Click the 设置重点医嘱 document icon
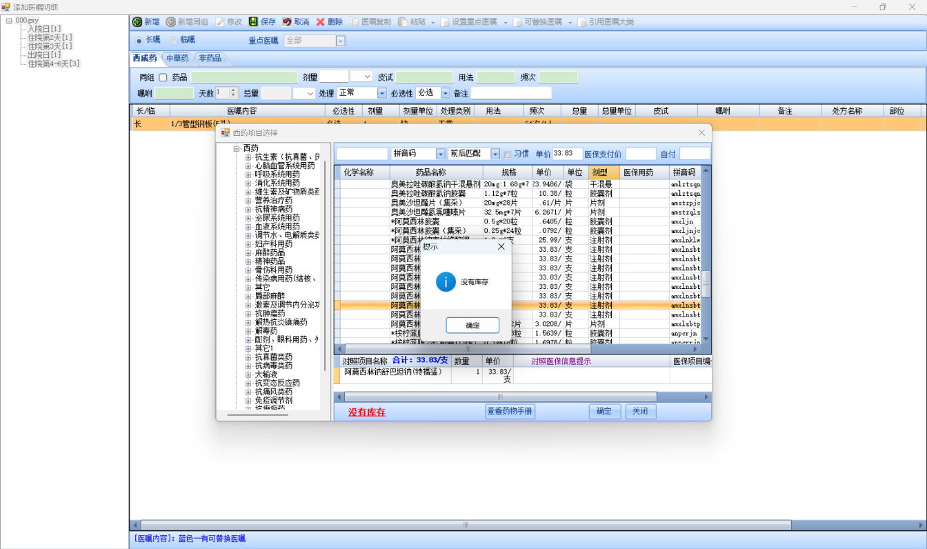Viewport: 927px width, 549px height. [x=445, y=22]
